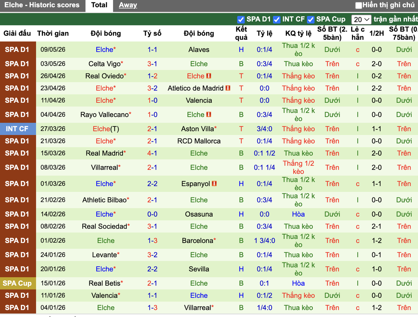Uncheck the SPA D1 filter checkbox
The height and width of the screenshot is (317, 418).
[x=241, y=20]
